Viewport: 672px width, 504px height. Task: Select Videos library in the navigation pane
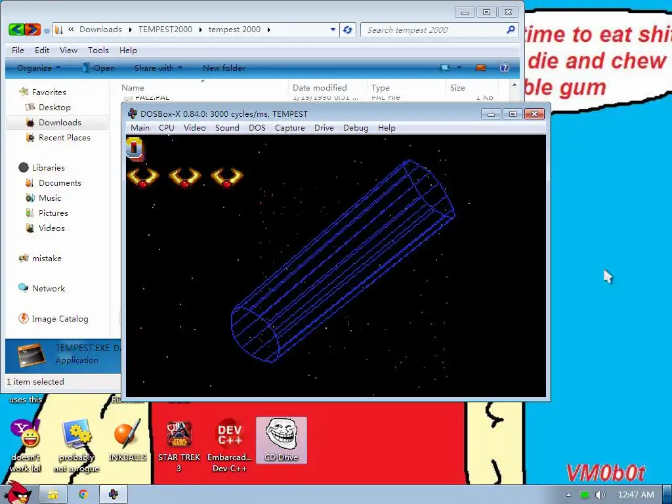[x=45, y=228]
